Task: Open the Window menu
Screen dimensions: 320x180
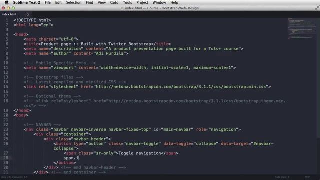Action: click(159, 2)
